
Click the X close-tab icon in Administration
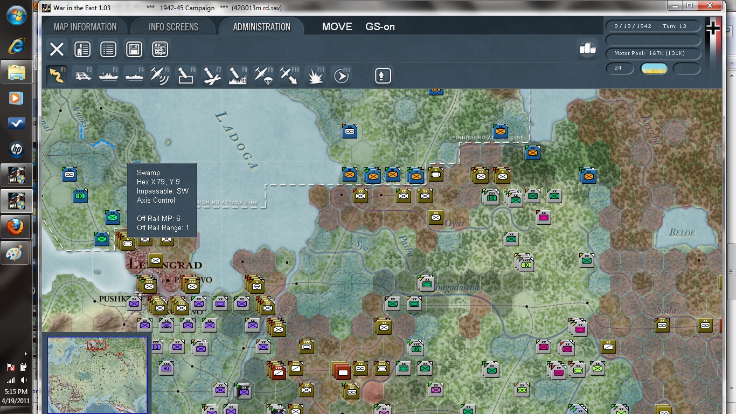[x=57, y=50]
